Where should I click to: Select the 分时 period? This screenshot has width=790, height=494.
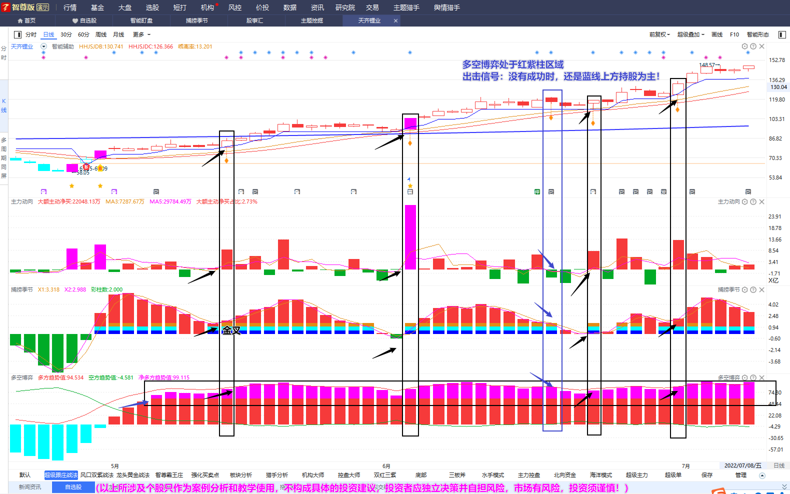tap(31, 34)
